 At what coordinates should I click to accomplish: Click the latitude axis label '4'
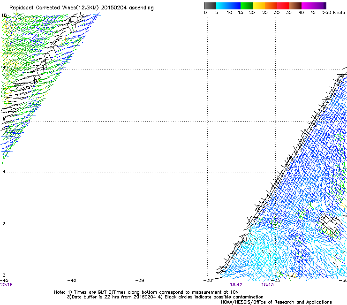click(4, 172)
